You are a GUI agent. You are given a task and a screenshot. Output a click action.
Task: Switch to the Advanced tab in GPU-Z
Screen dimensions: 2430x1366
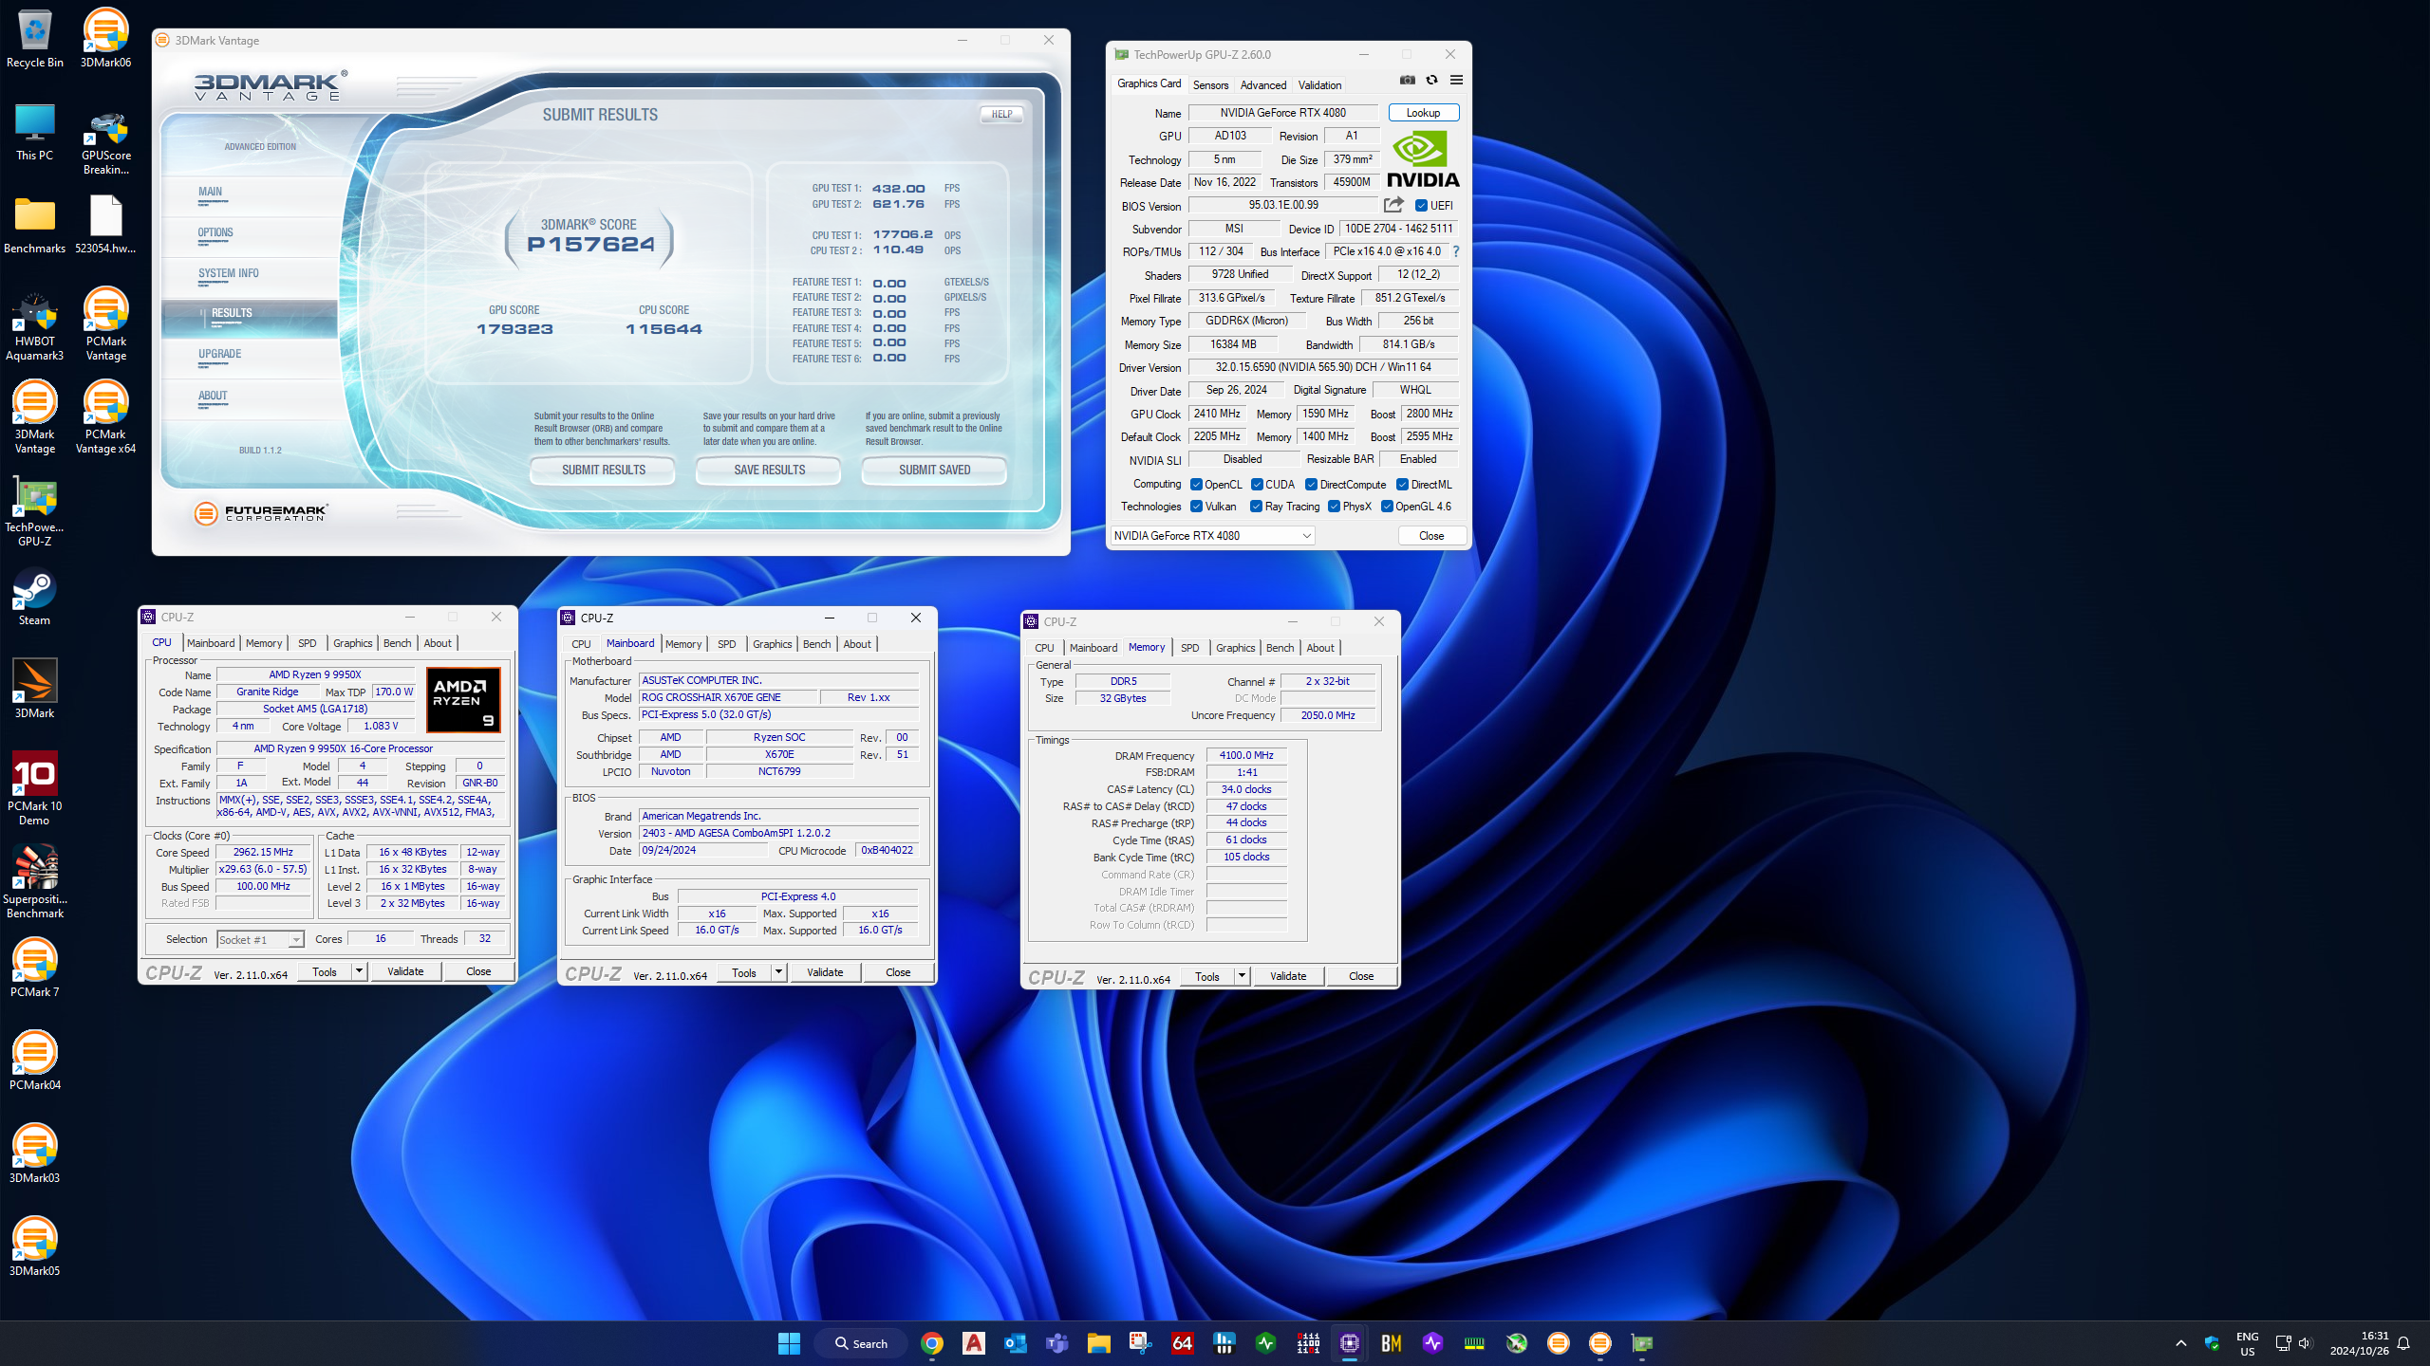tap(1263, 85)
